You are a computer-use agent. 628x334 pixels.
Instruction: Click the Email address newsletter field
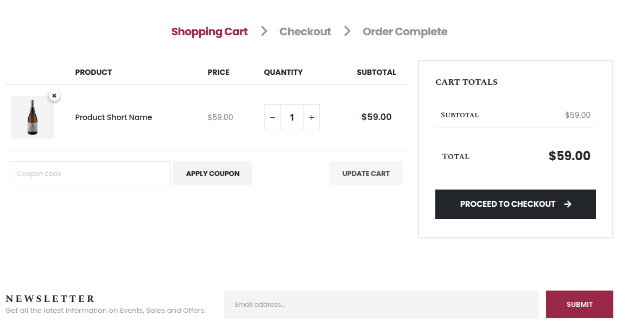[x=382, y=305]
